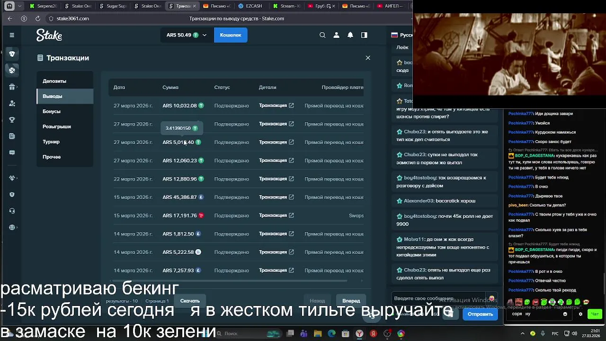Close the Транзакции dialog
Image resolution: width=606 pixels, height=341 pixels.
[x=368, y=58]
